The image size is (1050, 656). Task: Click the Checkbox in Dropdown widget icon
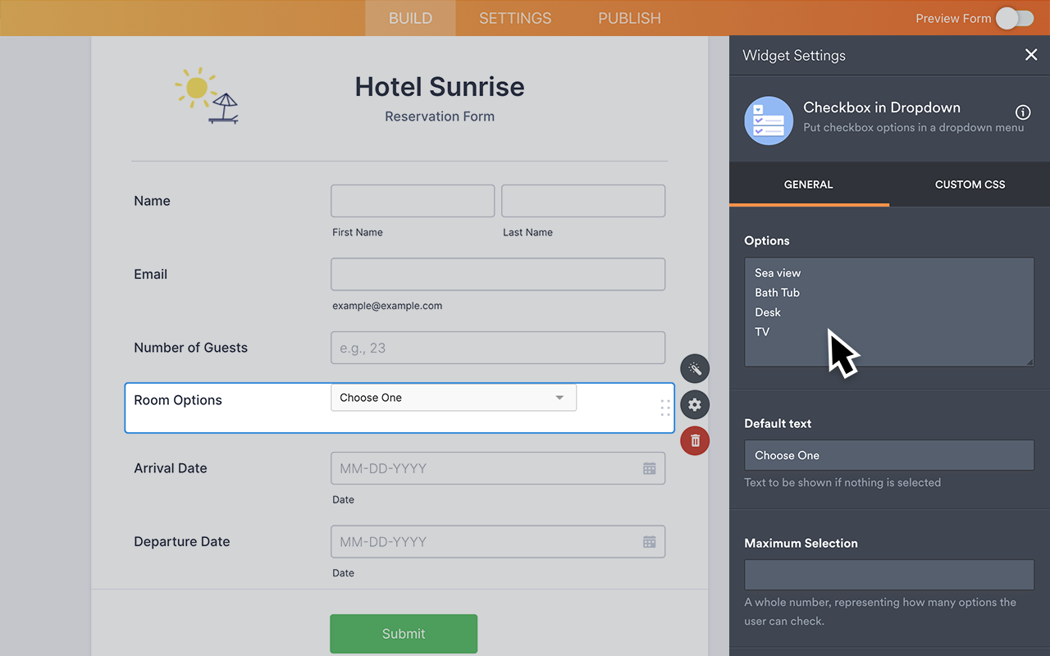[769, 120]
